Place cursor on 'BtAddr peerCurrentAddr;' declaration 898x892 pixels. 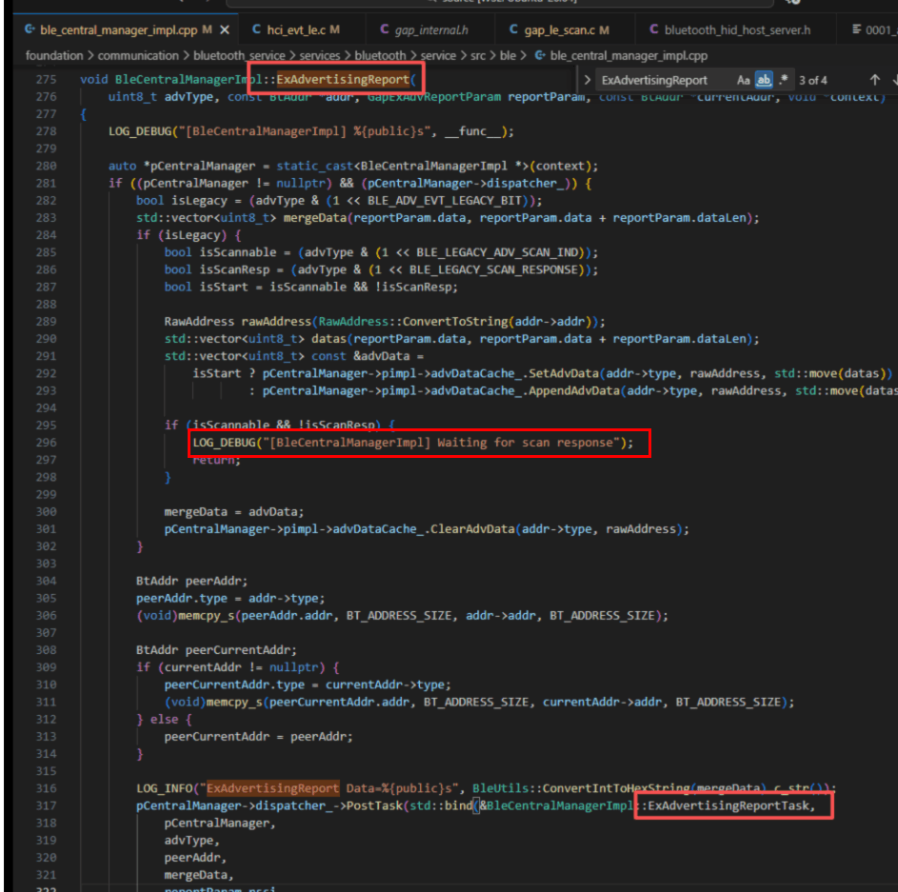click(x=216, y=650)
